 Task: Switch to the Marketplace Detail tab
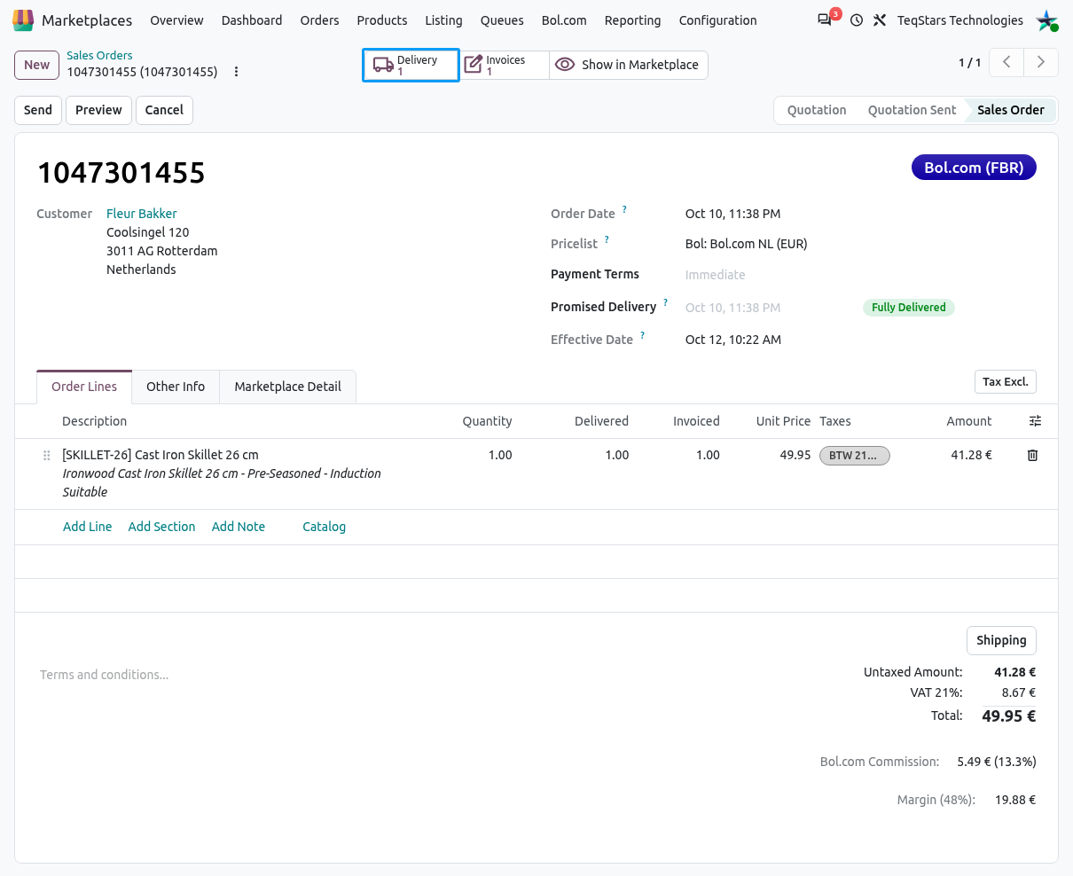287,387
